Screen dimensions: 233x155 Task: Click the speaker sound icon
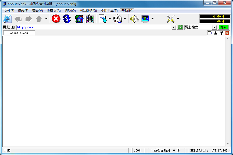(134, 19)
